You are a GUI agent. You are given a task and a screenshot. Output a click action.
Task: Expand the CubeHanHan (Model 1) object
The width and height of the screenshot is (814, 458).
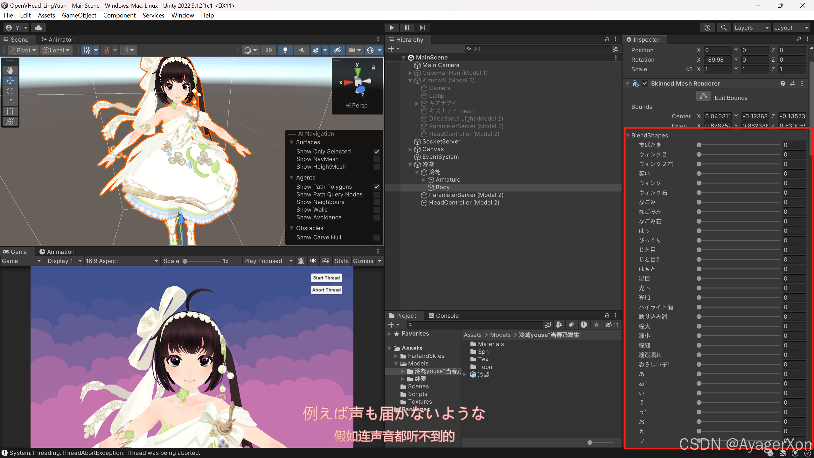click(410, 73)
